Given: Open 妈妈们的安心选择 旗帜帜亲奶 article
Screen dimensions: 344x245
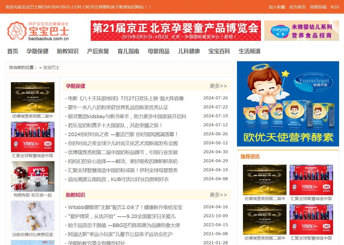Looking at the screenshot, I should [x=123, y=161].
